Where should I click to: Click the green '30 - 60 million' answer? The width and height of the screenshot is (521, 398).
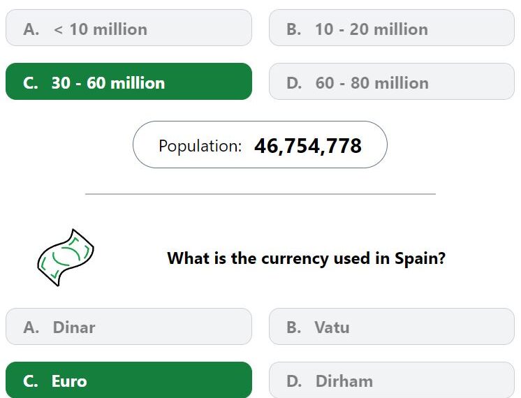(x=129, y=82)
